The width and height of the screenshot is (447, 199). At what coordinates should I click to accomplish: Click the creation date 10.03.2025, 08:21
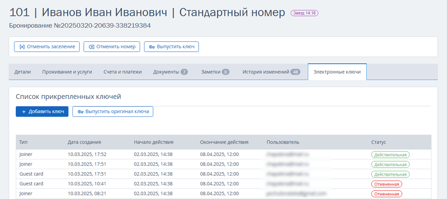click(87, 193)
